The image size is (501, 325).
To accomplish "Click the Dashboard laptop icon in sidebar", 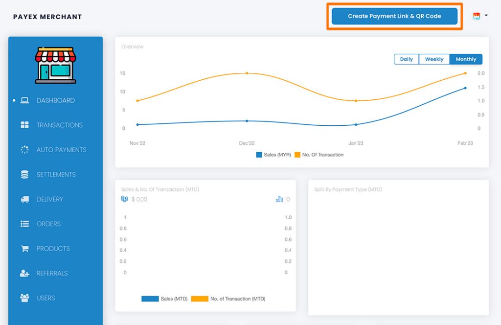I will coord(24,100).
